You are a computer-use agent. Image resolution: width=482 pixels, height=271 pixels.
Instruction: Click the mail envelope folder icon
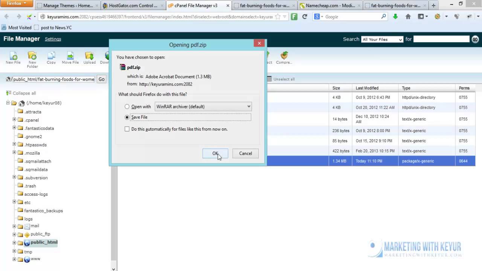click(27, 226)
